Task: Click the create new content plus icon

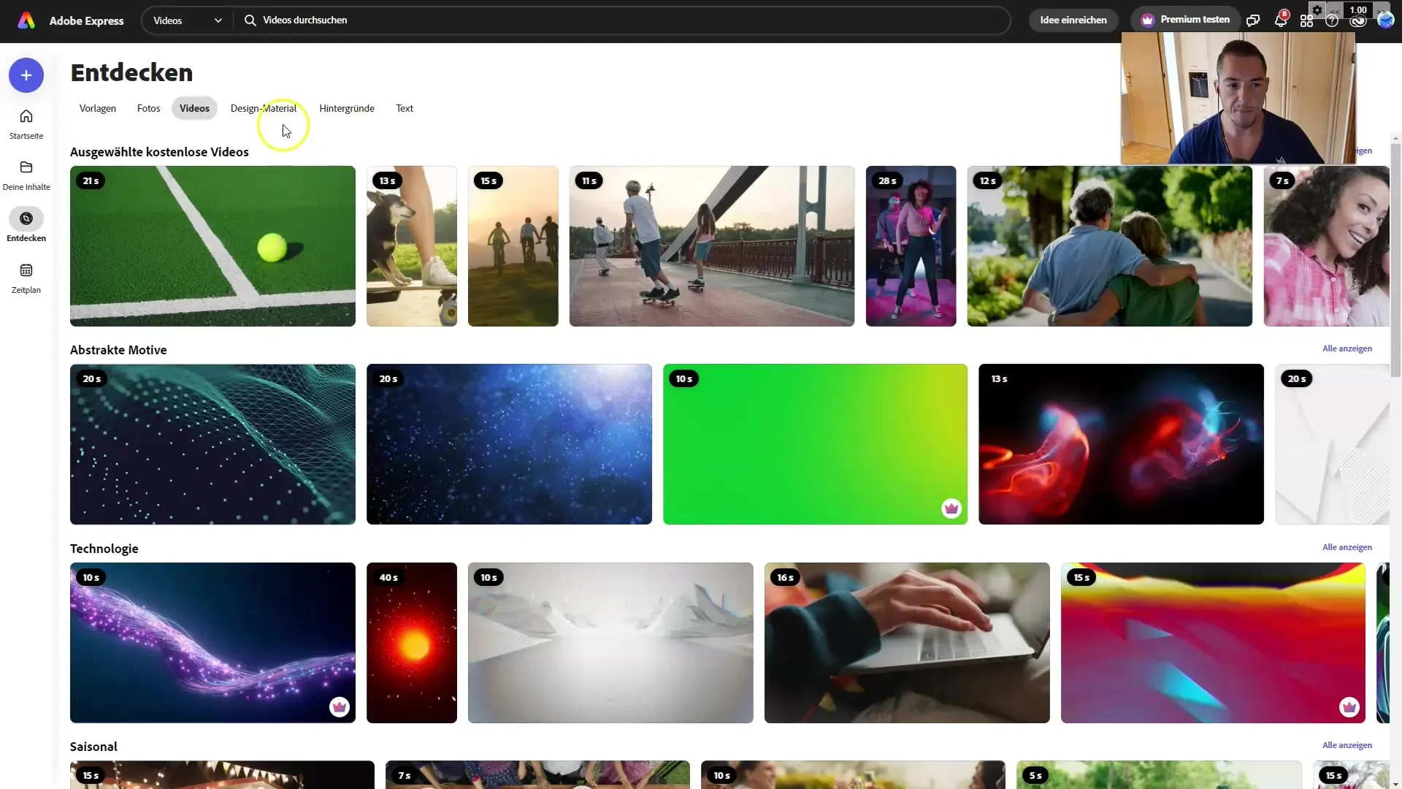Action: click(26, 75)
